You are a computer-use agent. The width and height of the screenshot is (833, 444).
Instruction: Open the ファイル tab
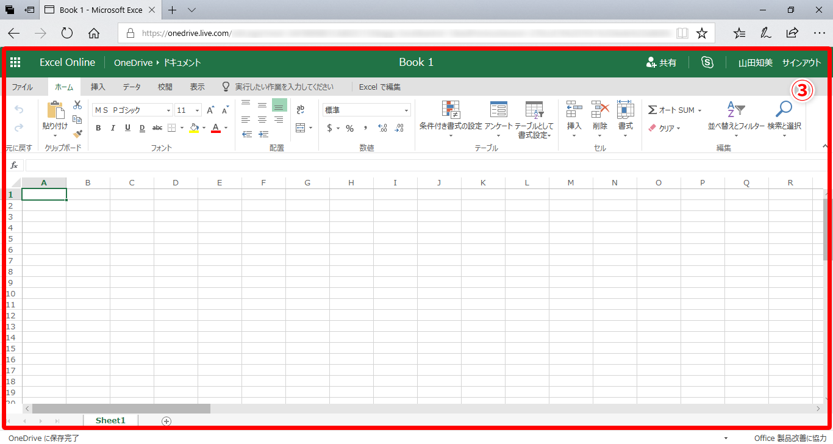(23, 87)
